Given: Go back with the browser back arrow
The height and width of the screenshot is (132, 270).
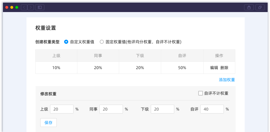Looking at the screenshot, I should click(x=24, y=7).
